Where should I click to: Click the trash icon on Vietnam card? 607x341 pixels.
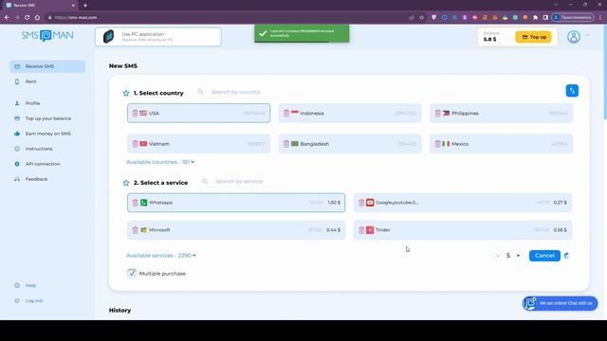click(135, 143)
